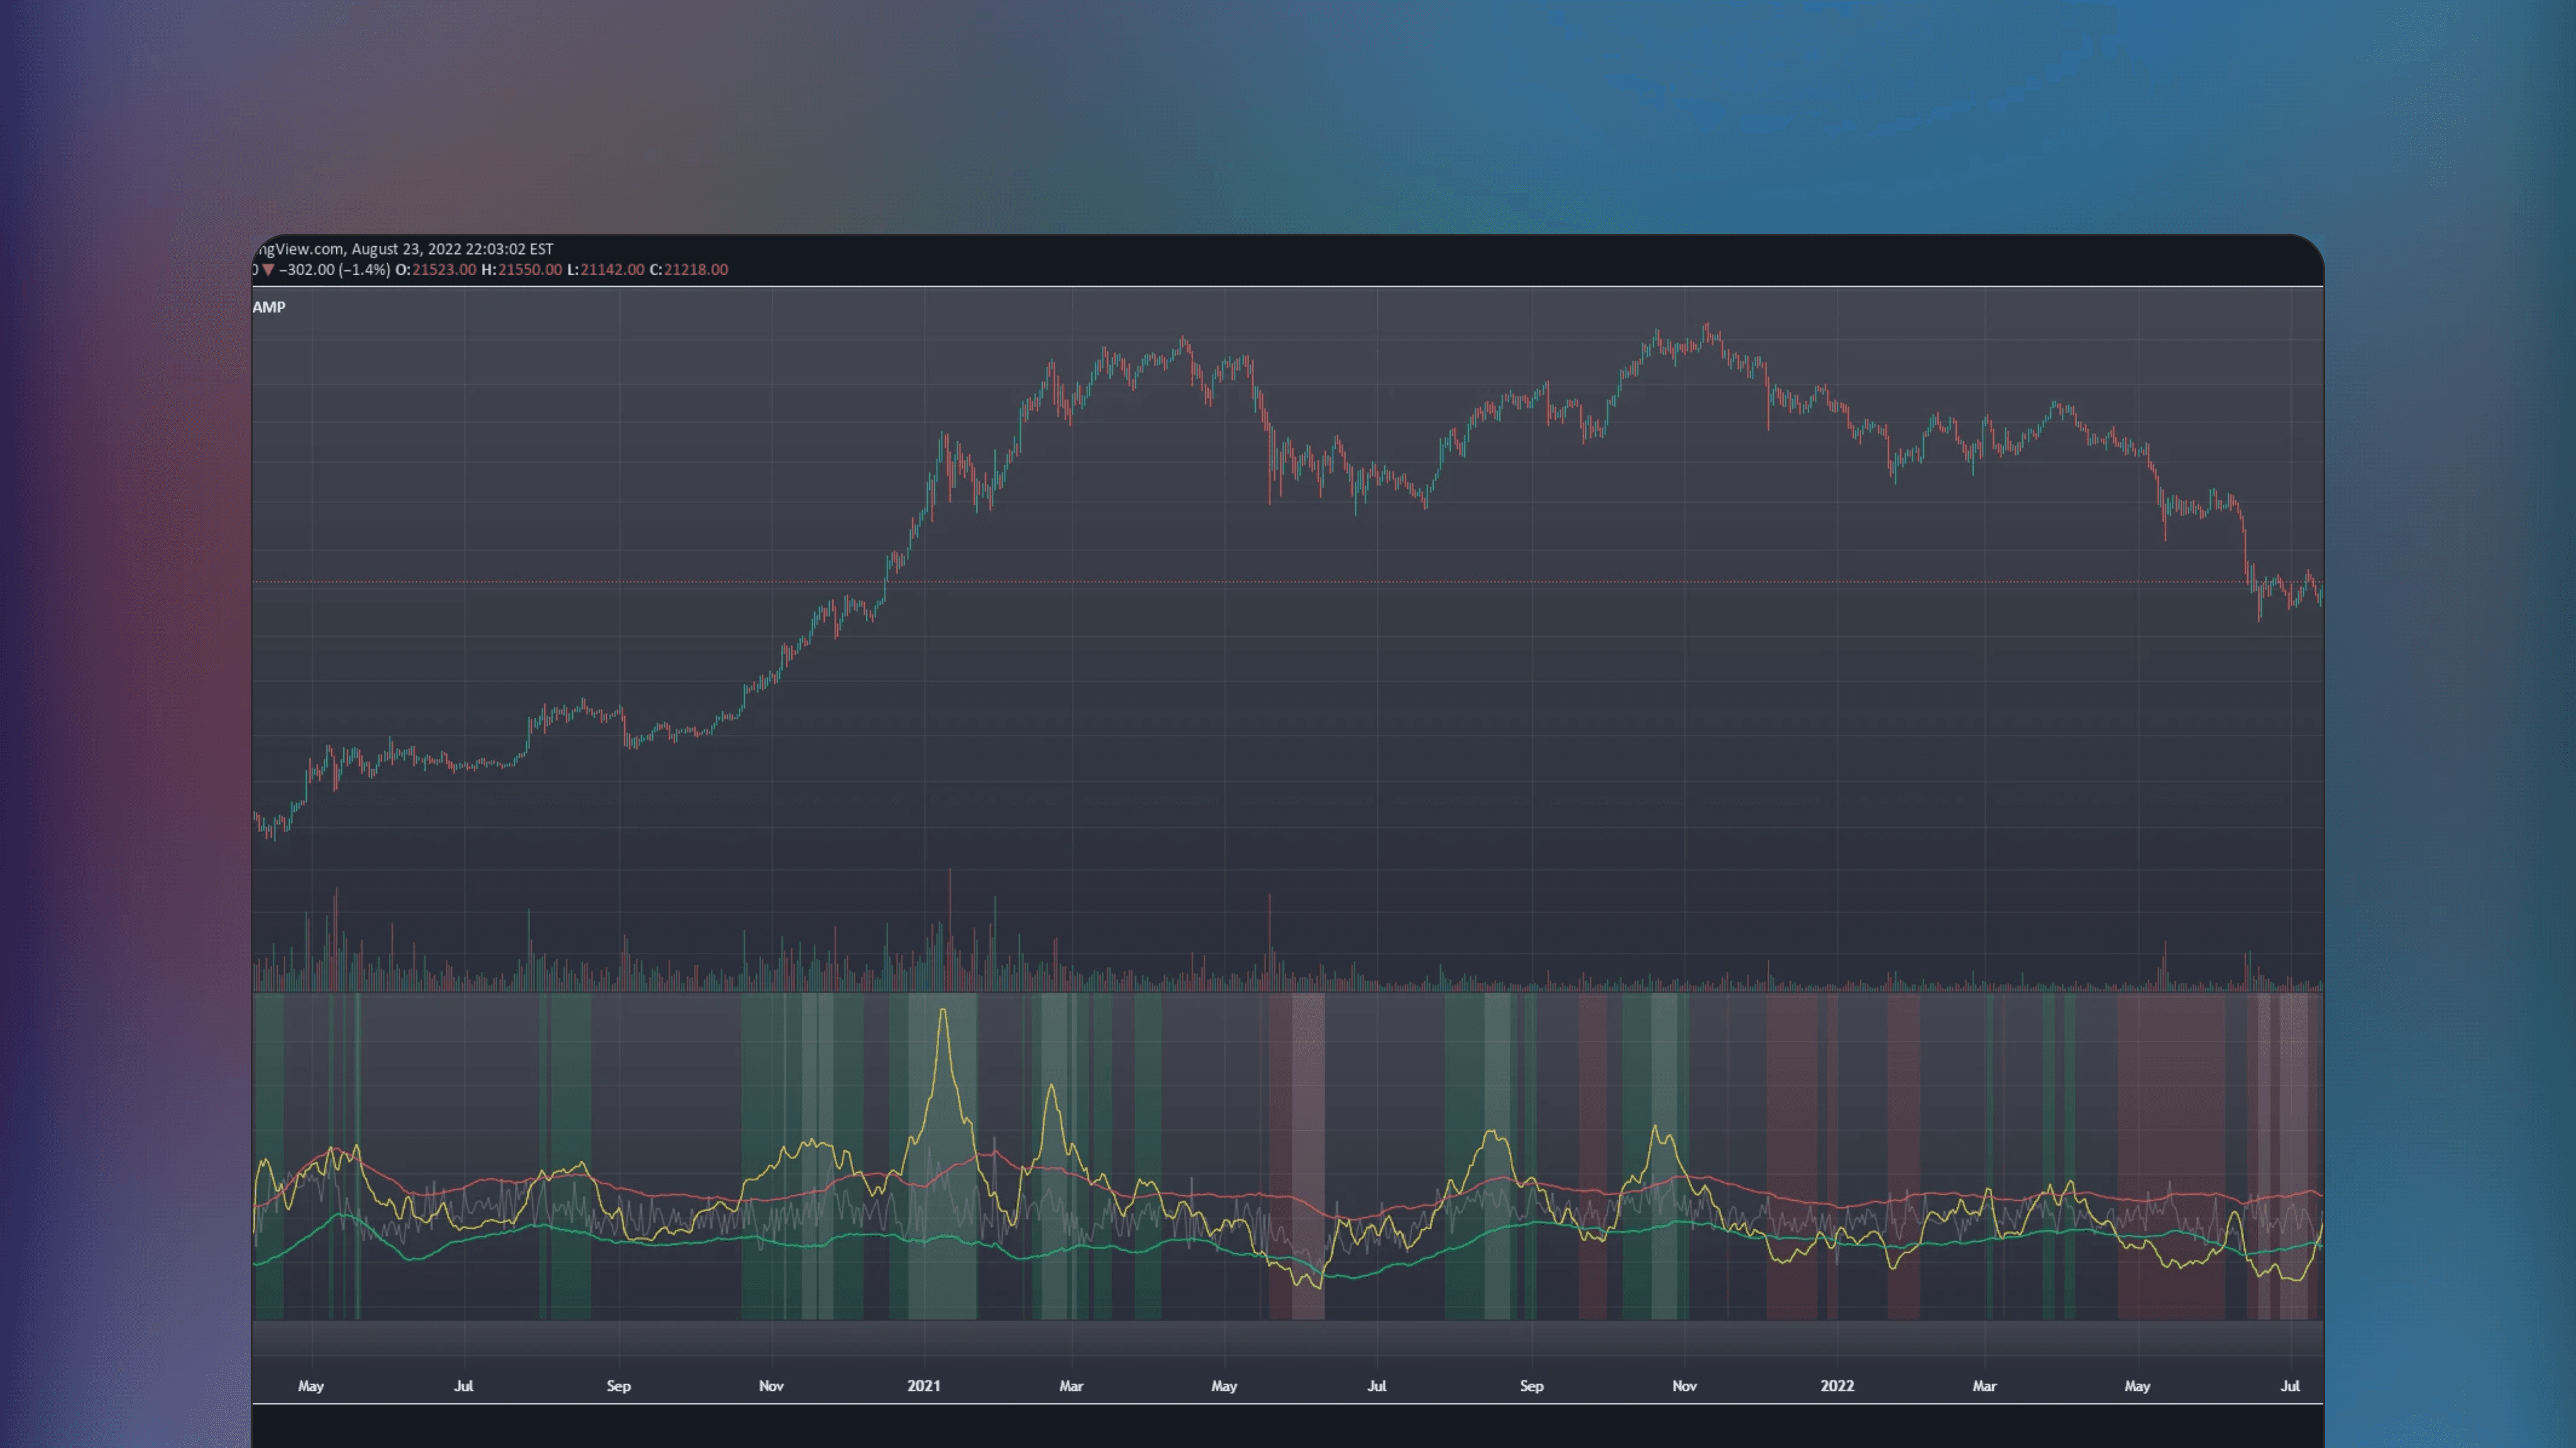Select the 2021 label on the time axis
Screen dimensions: 2576x1448
tap(924, 1386)
